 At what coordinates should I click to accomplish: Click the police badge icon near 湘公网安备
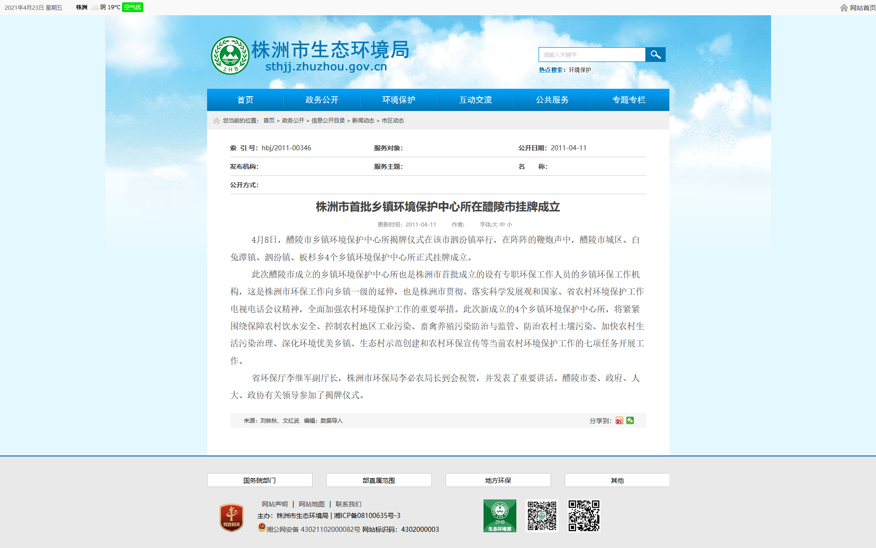262,527
